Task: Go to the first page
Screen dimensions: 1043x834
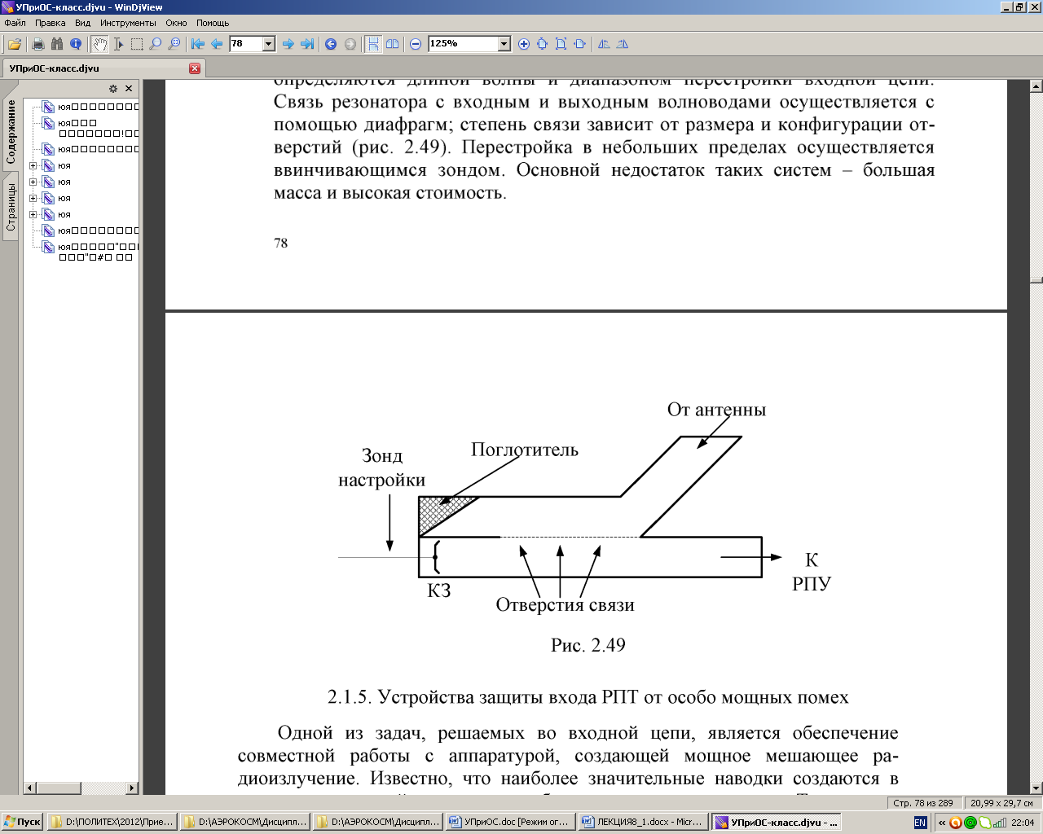Action: (198, 44)
